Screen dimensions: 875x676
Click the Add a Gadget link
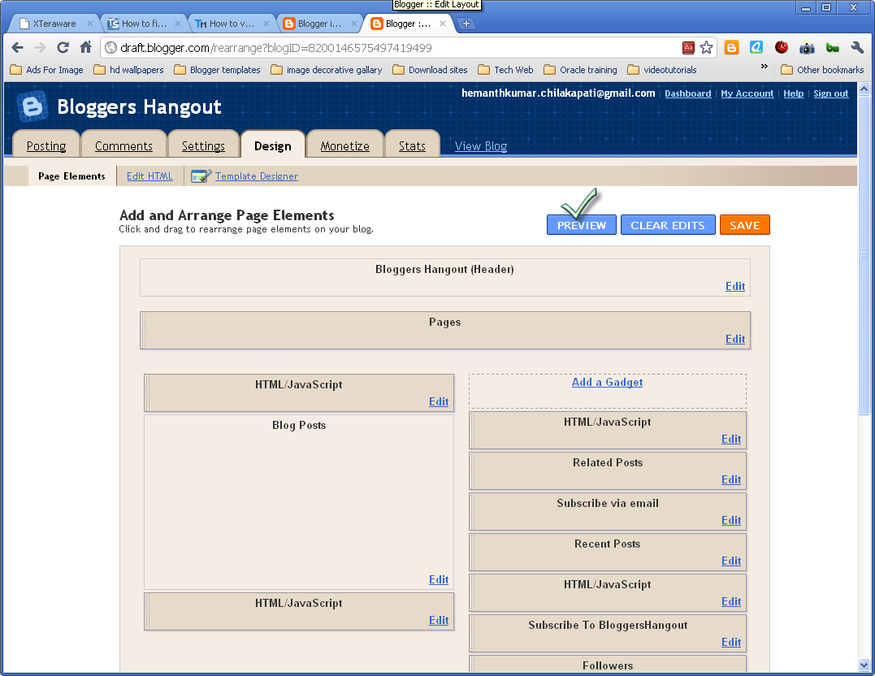(x=607, y=382)
